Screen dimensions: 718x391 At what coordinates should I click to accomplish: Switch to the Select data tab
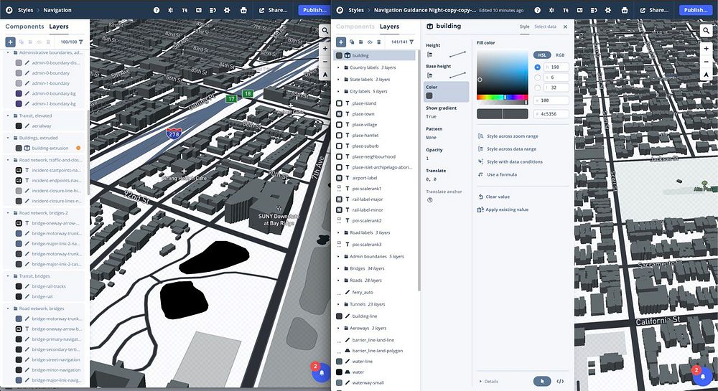coord(545,27)
